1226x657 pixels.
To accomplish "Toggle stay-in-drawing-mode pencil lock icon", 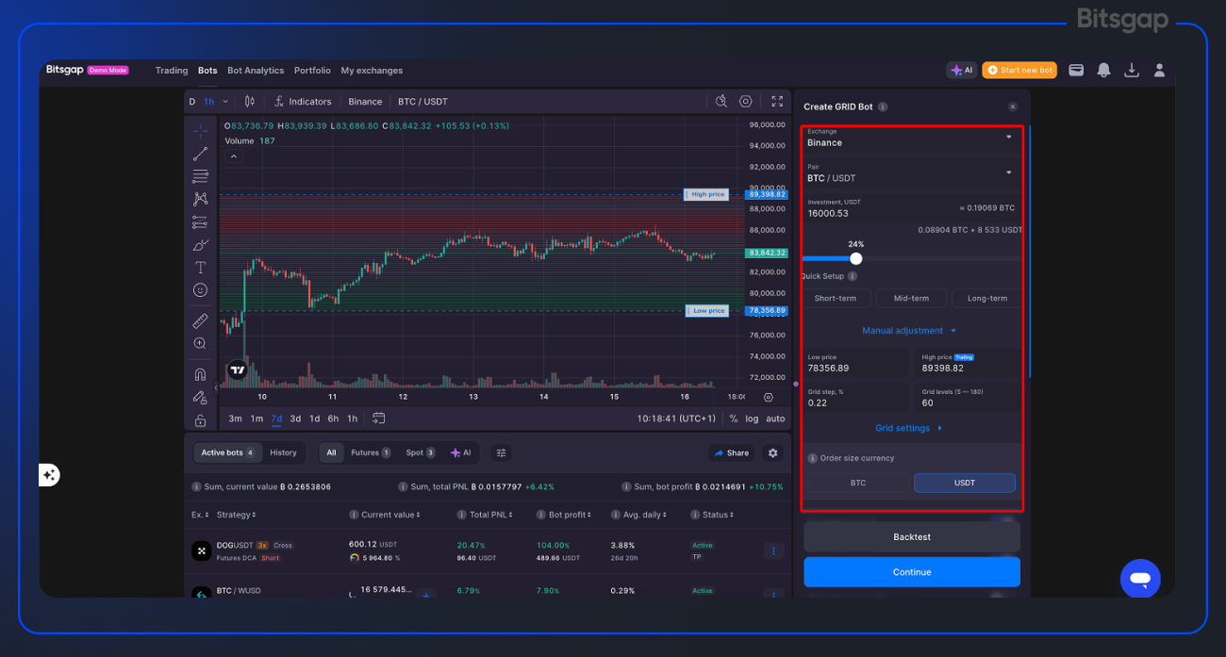I will (x=200, y=398).
